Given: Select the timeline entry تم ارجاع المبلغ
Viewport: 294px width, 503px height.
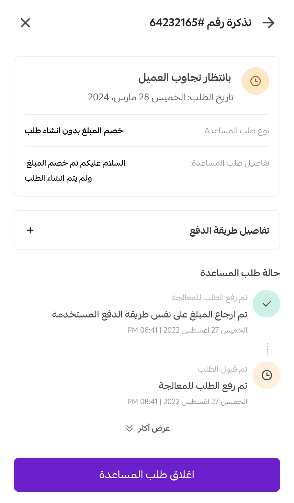Looking at the screenshot, I should pyautogui.click(x=150, y=314).
